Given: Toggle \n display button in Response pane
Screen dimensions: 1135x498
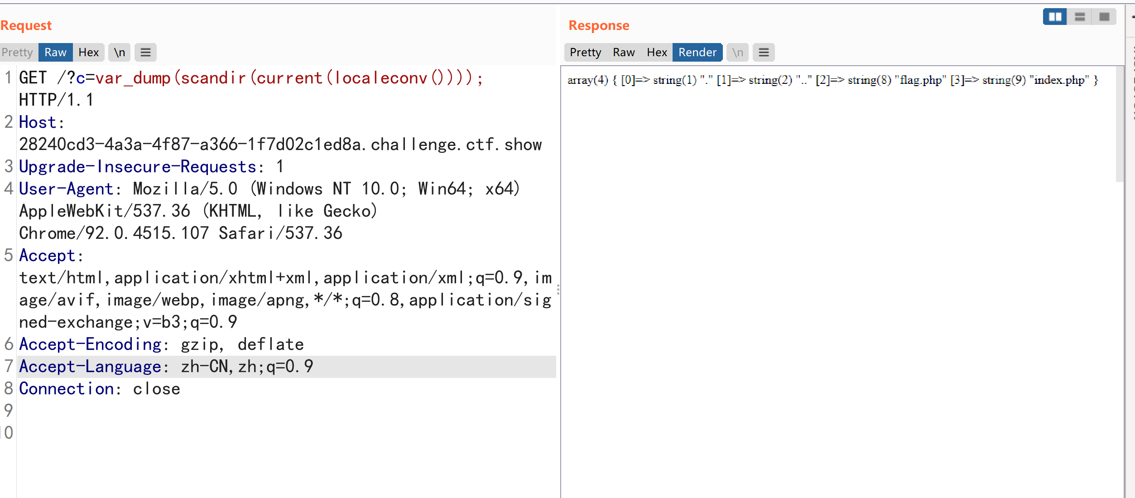Looking at the screenshot, I should (x=737, y=53).
